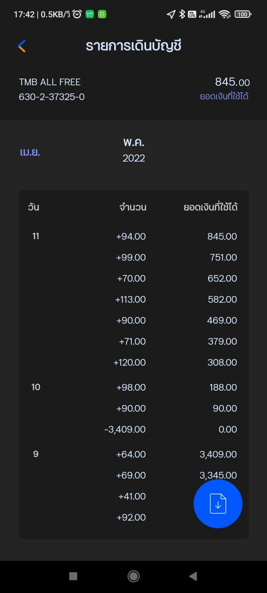Tap the Bluetooth status icon

pos(182,14)
